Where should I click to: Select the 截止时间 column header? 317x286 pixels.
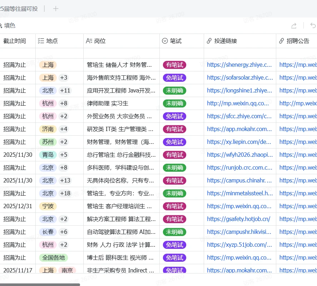(x=15, y=41)
